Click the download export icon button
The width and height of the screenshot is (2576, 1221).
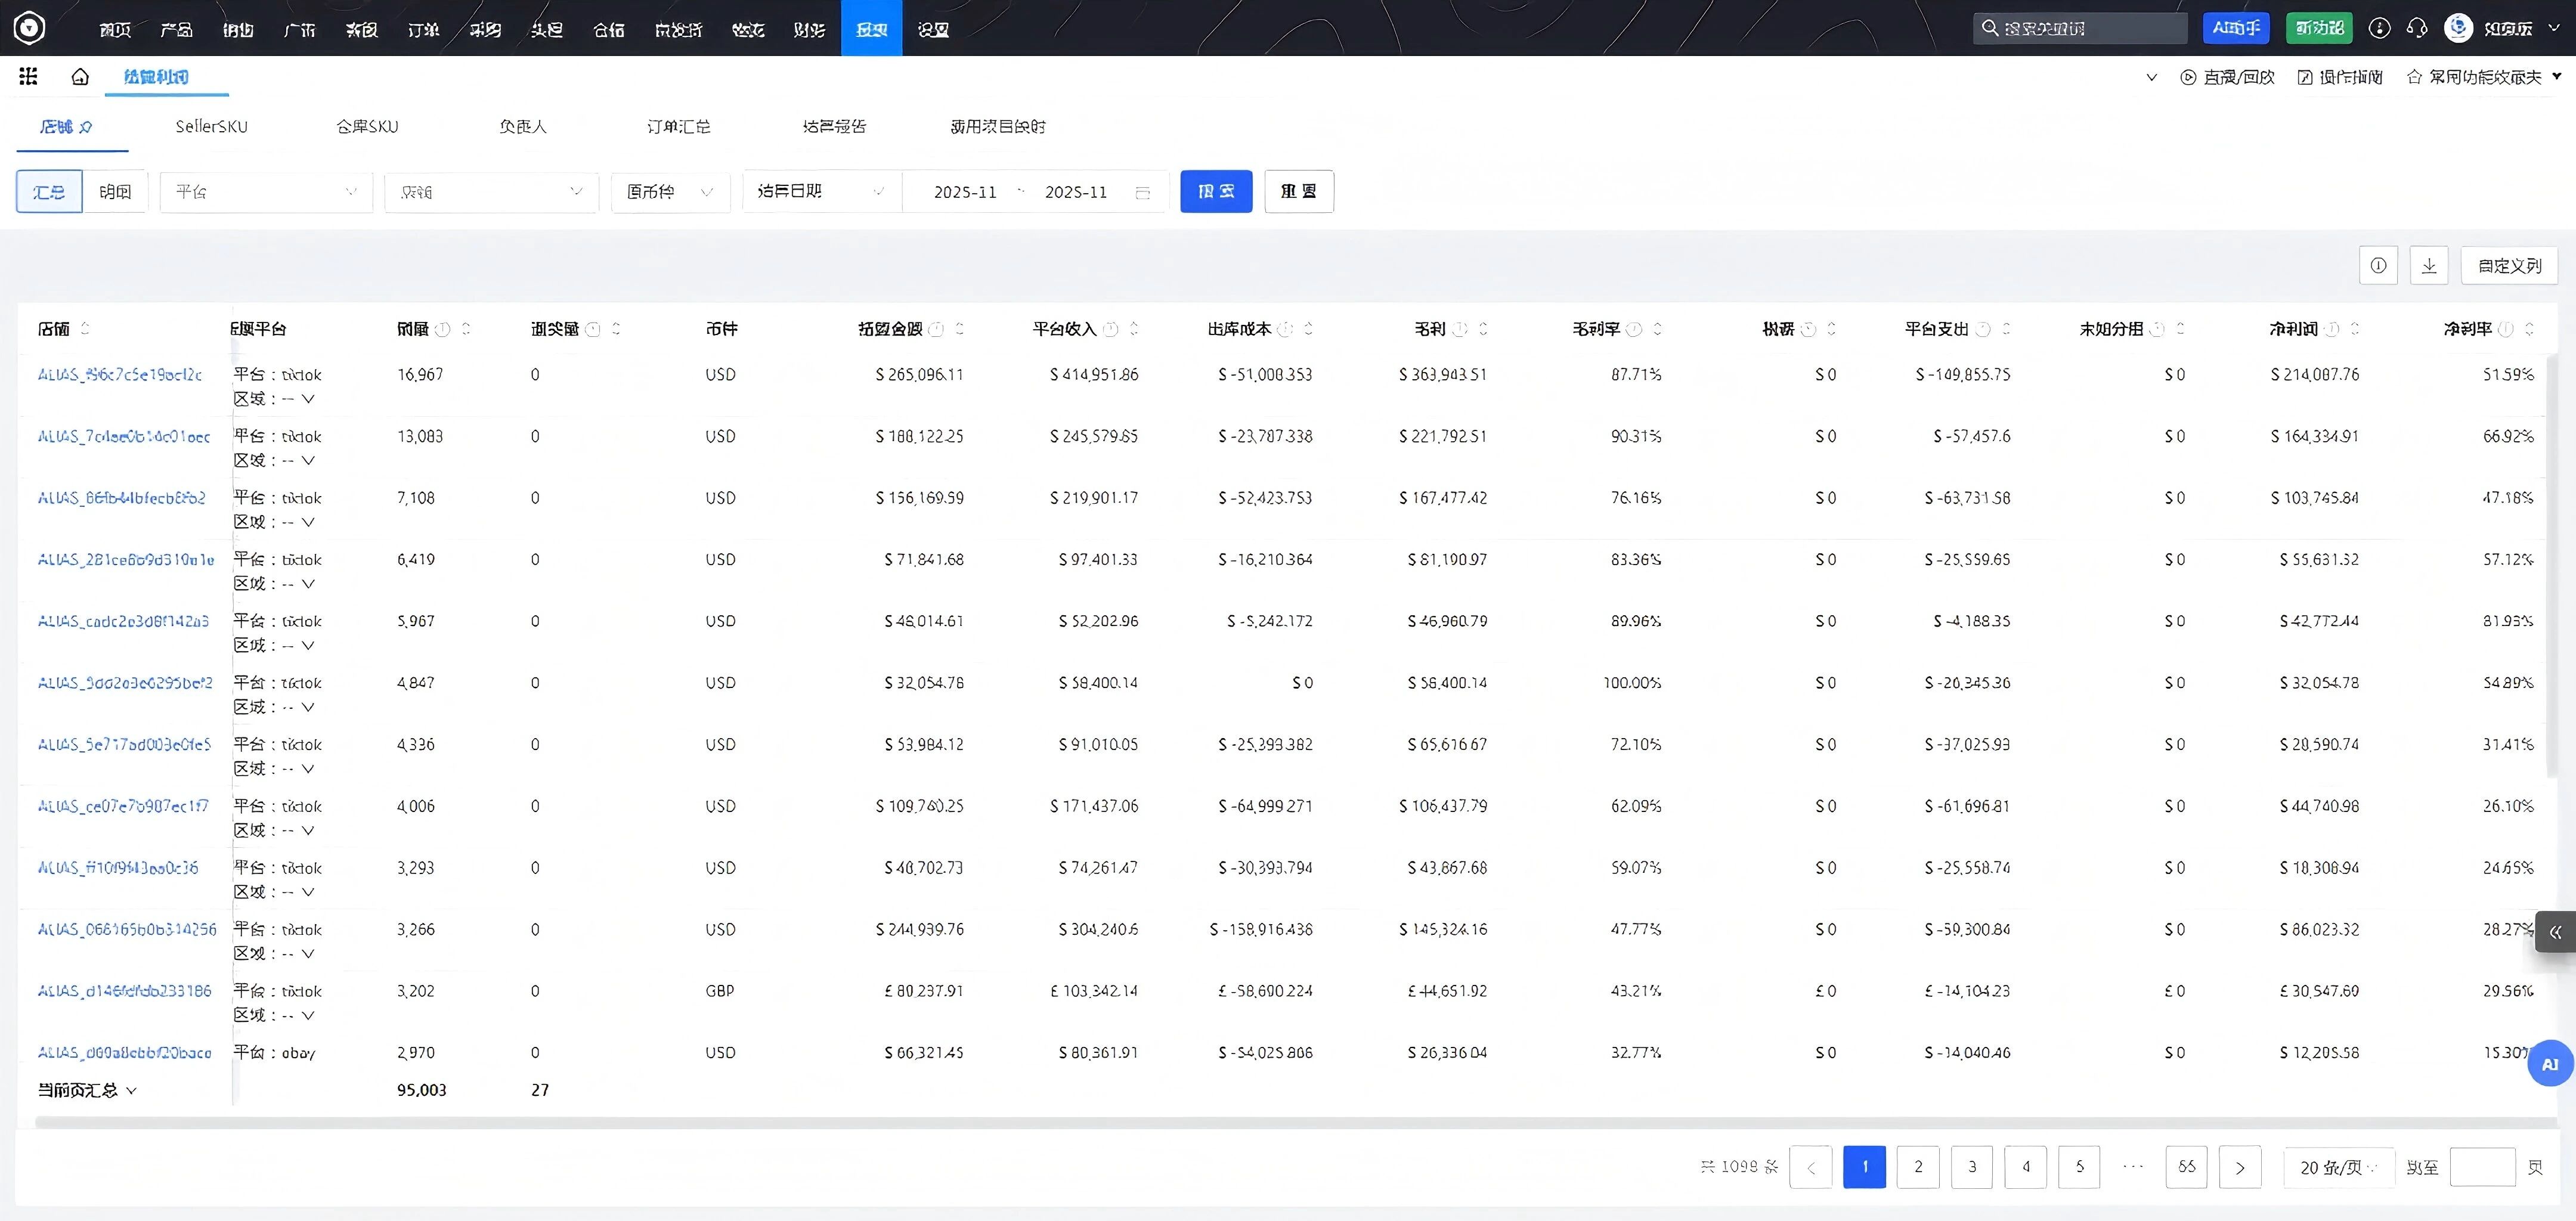2428,265
